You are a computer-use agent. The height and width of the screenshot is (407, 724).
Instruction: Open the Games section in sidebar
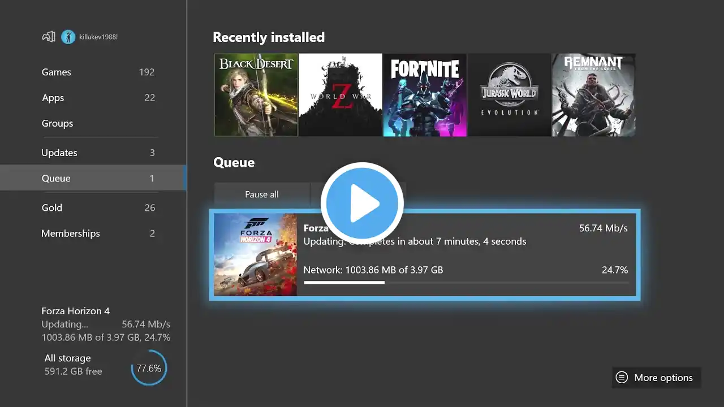[57, 72]
